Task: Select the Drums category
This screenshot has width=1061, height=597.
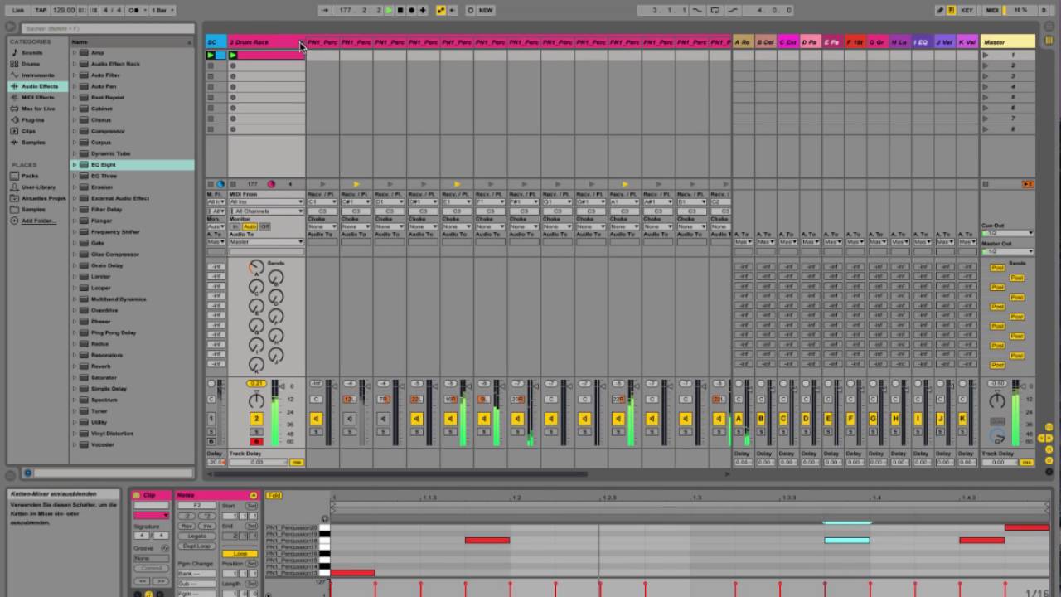Action: click(x=30, y=64)
